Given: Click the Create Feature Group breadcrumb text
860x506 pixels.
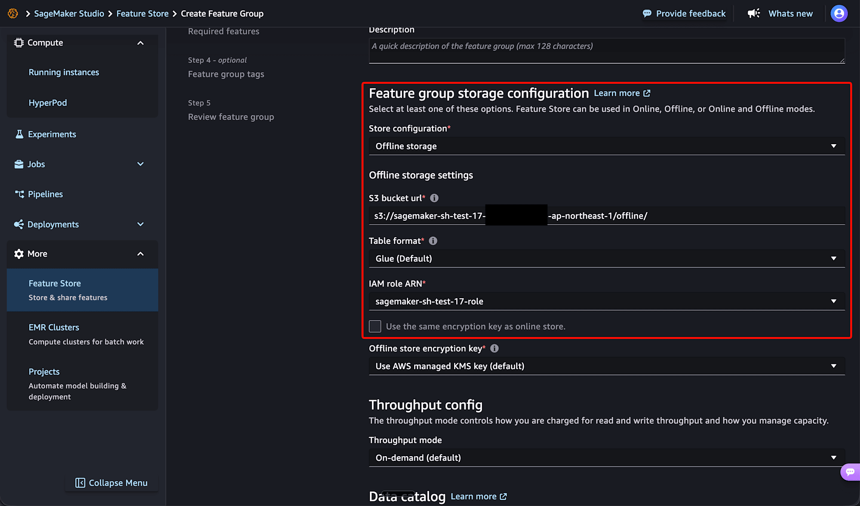Looking at the screenshot, I should click(x=222, y=14).
